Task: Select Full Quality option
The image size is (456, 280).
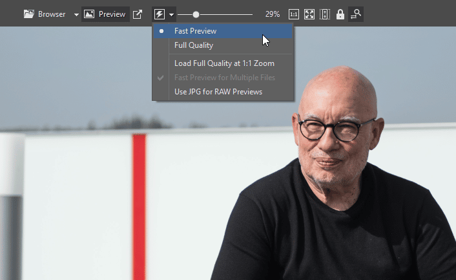Action: click(223, 45)
